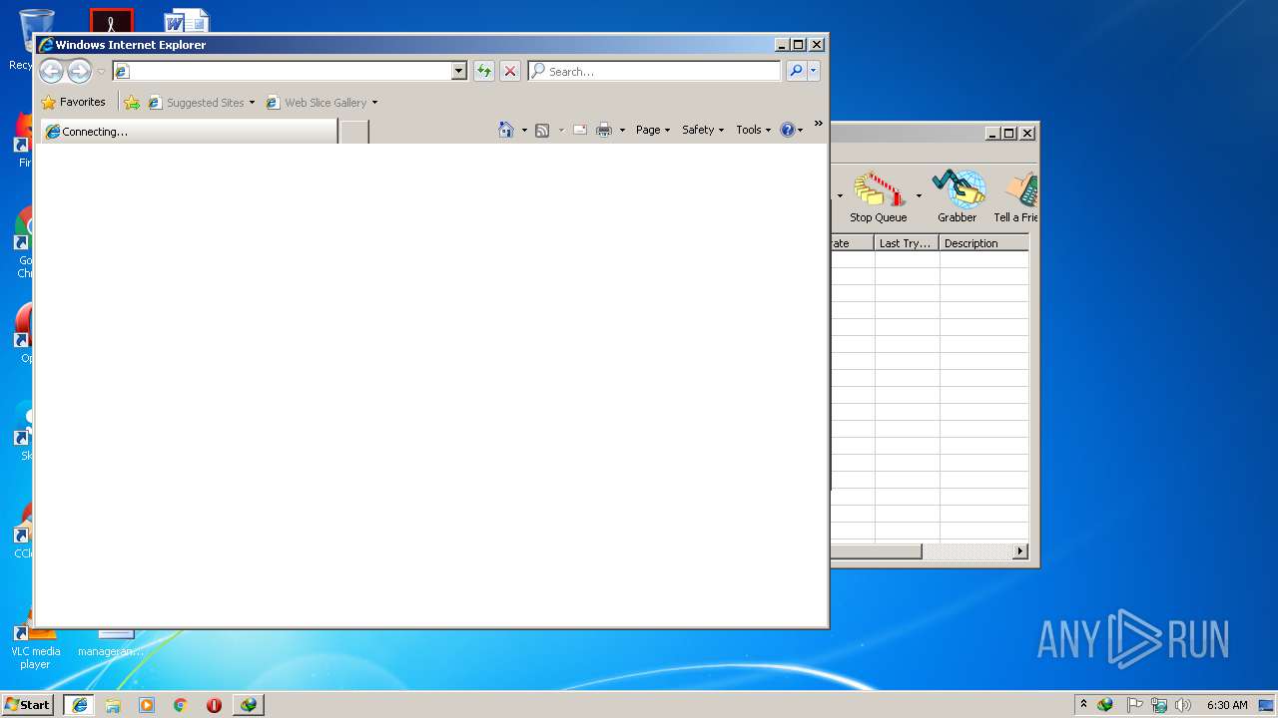
Task: Click the Forward navigation arrow in Internet Explorer
Action: pyautogui.click(x=79, y=71)
